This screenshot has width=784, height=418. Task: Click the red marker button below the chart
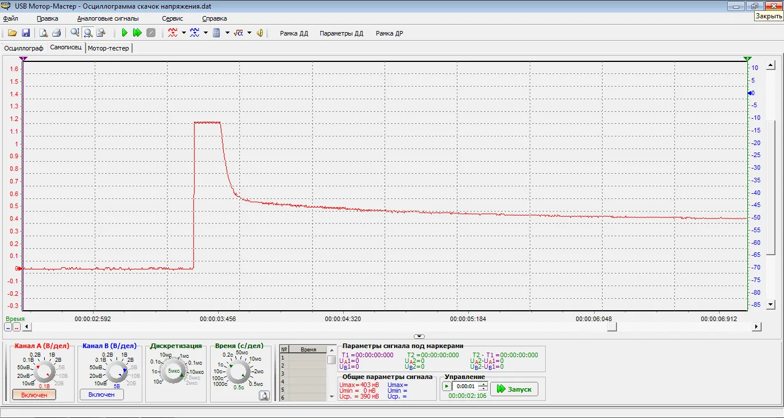tap(17, 327)
